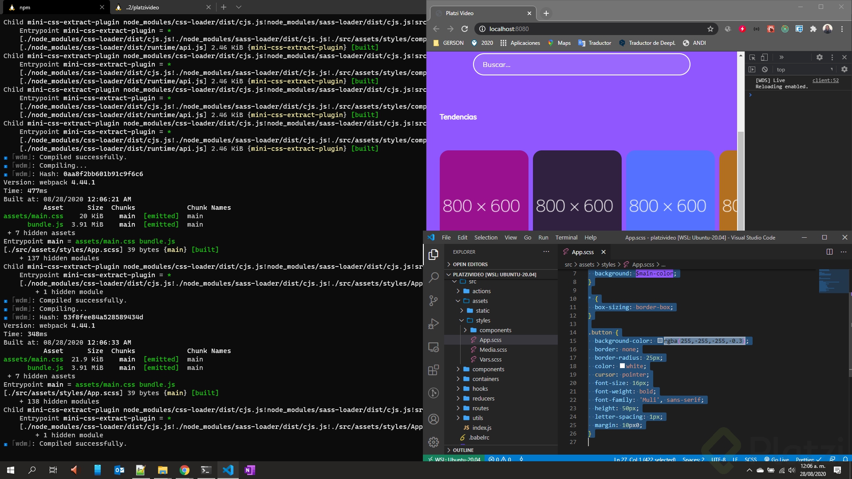Open the Extensions view icon in VS Code
This screenshot has width=852, height=479.
(434, 370)
